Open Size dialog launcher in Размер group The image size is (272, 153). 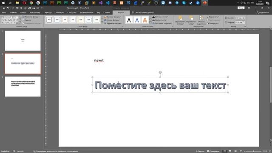tap(245, 27)
